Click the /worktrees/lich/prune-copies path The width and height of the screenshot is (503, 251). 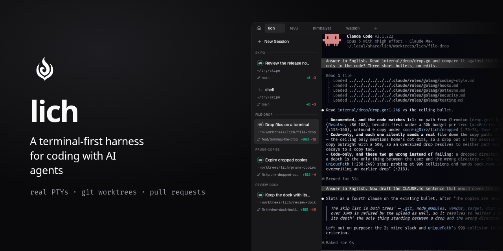[287, 167]
